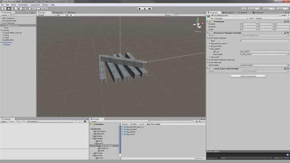Screen dimensions: 290x163
Task: Toggle Global/Local handle rotation
Action: pyautogui.click(x=43, y=9)
